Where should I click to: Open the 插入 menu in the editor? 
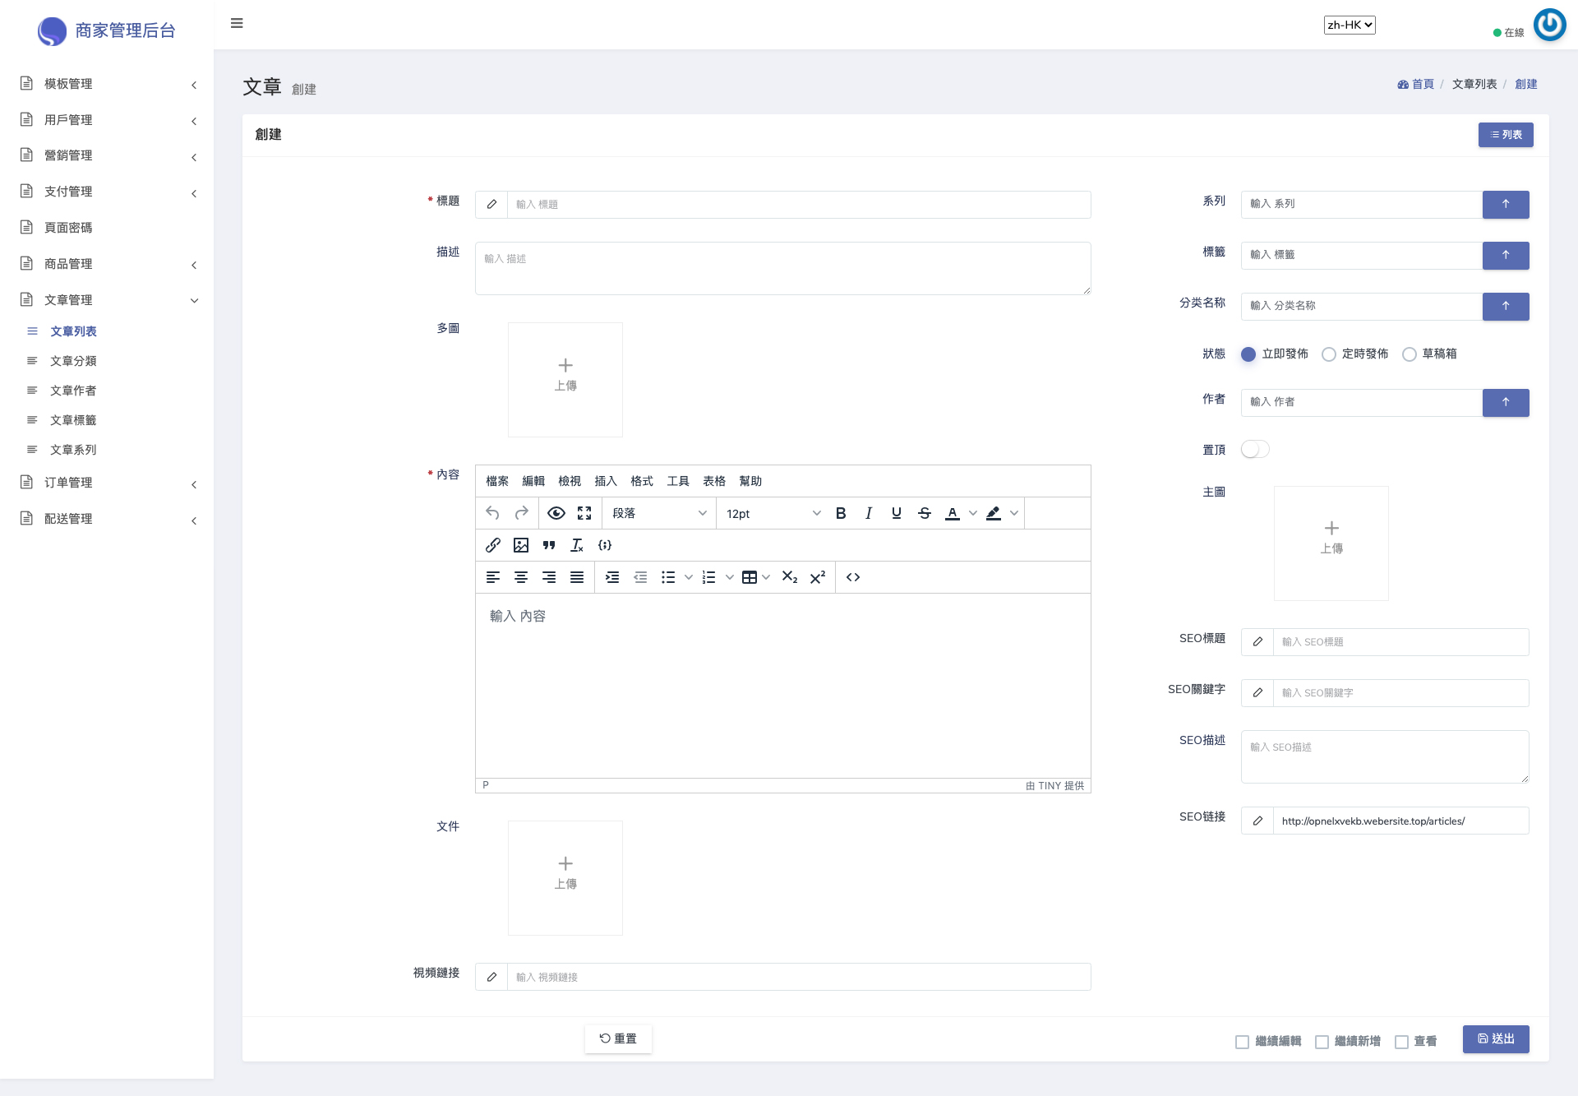(605, 481)
